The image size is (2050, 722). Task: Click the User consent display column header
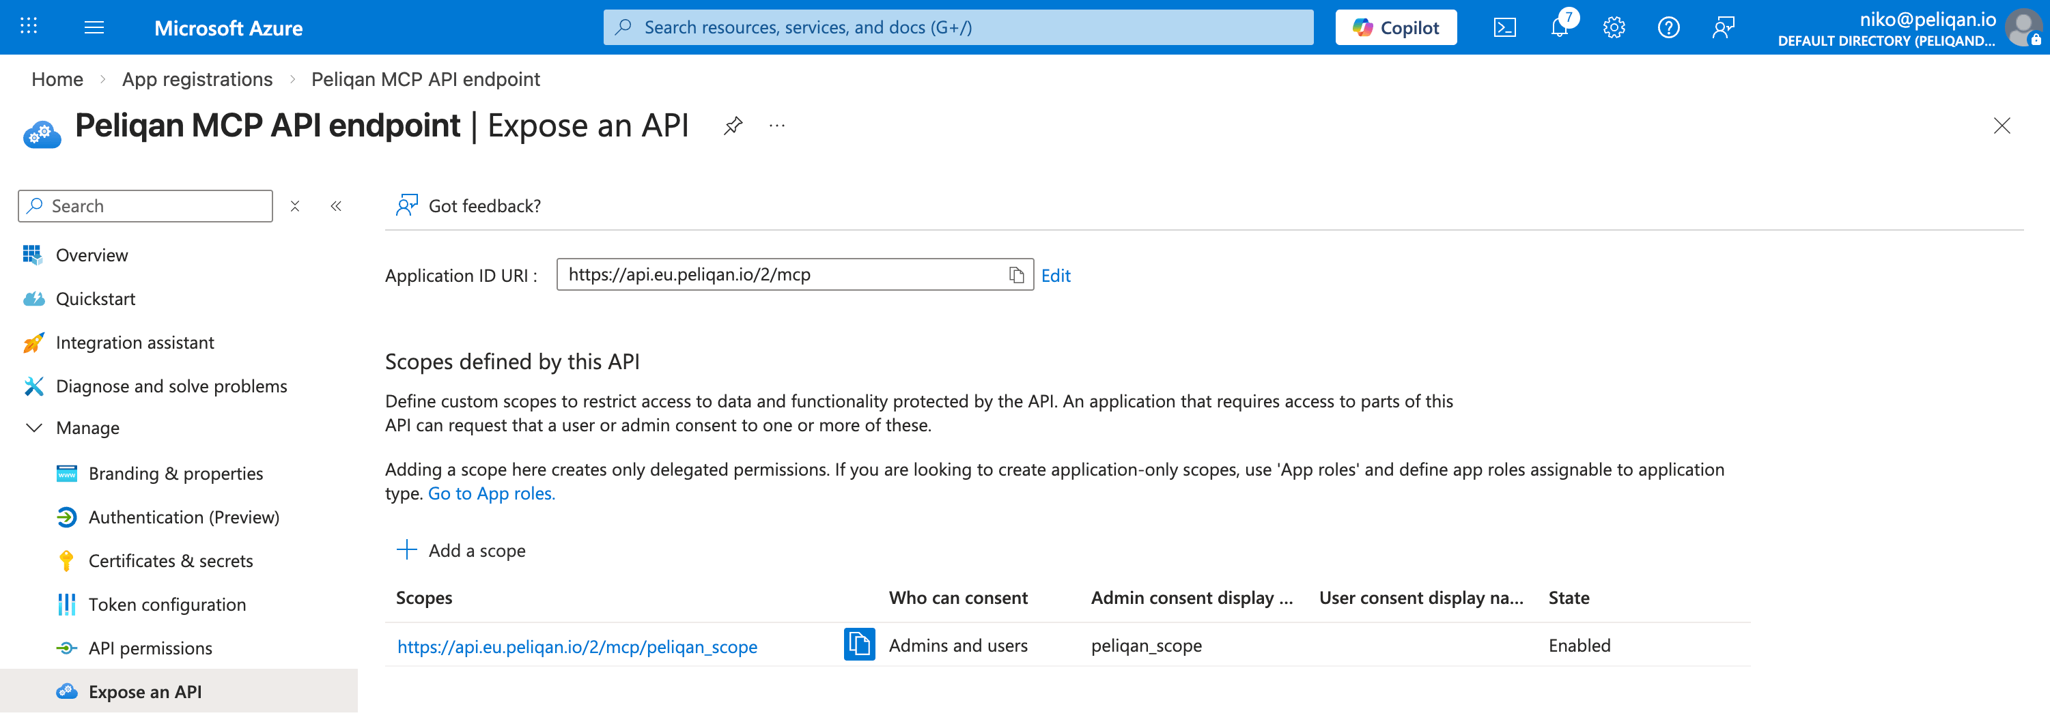(x=1420, y=597)
